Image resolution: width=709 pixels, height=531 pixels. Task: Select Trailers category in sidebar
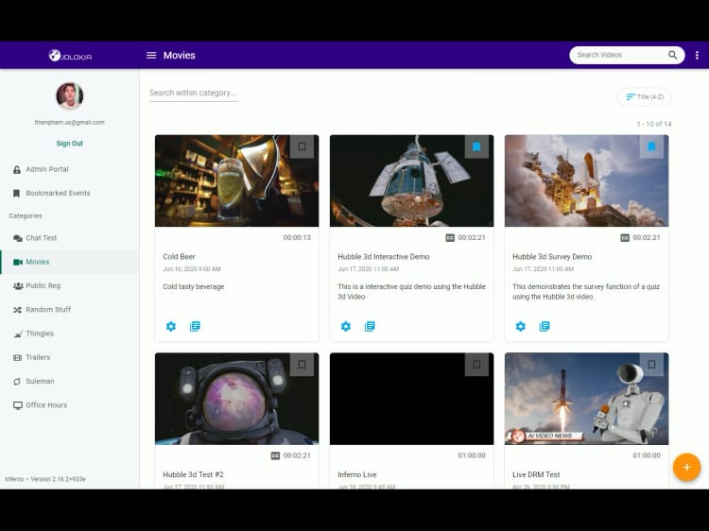coord(38,357)
